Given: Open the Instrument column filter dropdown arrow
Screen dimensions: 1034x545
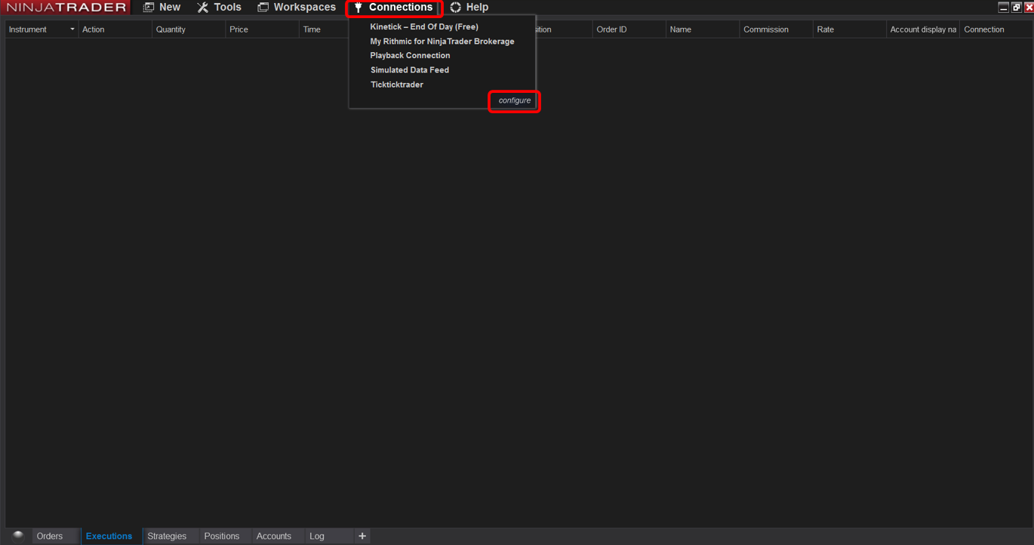Looking at the screenshot, I should click(x=72, y=29).
